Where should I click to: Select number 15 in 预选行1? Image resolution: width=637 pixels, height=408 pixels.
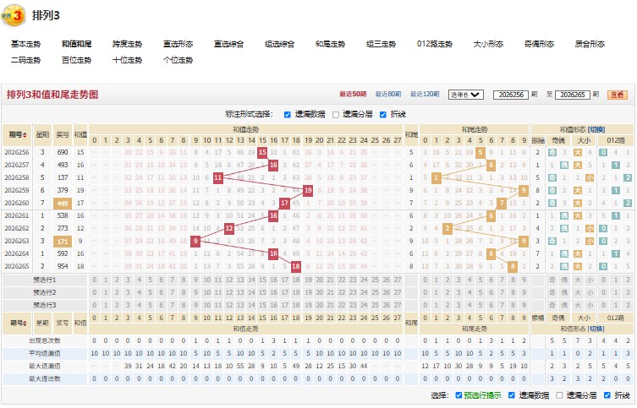[x=262, y=280]
